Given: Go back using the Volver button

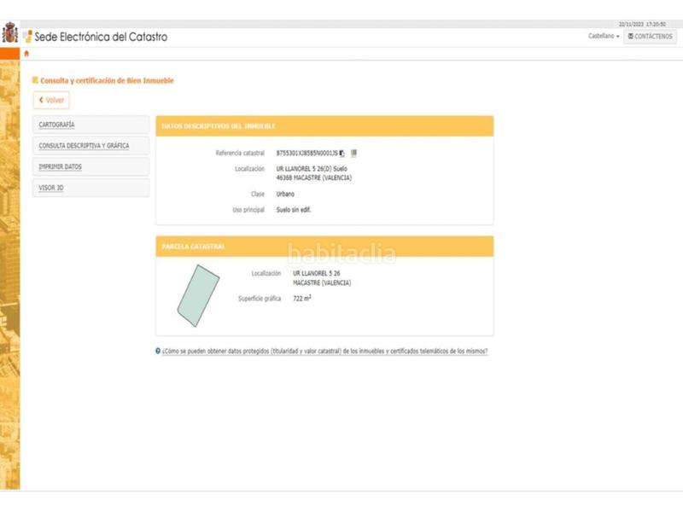Looking at the screenshot, I should 51,100.
